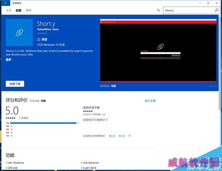222x171 pixels.
Task: Click the 共享 share icon
Action: (38, 39)
